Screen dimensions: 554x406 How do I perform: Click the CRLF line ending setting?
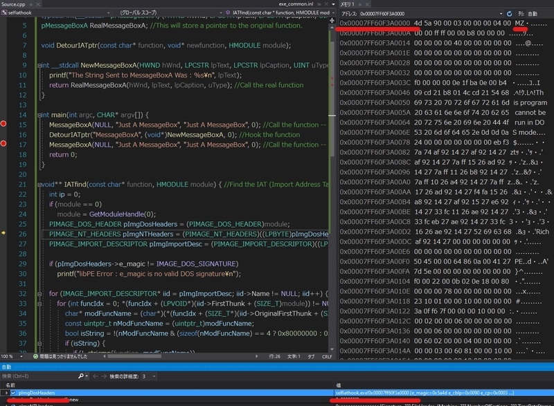[327, 357]
